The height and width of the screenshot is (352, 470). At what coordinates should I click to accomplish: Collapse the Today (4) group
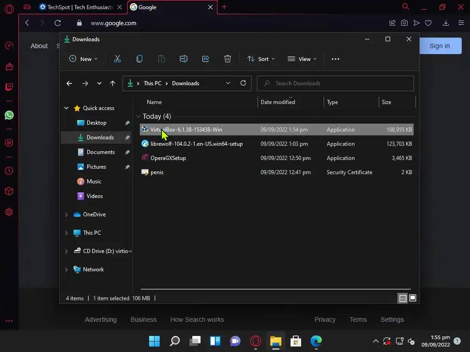pyautogui.click(x=138, y=116)
